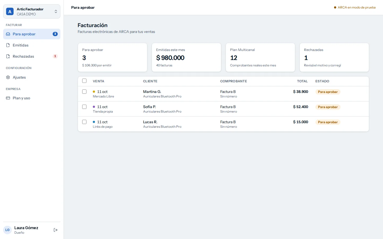The width and height of the screenshot is (383, 239).
Task: Click the Para aprobar status on Lucas R.
Action: (328, 122)
